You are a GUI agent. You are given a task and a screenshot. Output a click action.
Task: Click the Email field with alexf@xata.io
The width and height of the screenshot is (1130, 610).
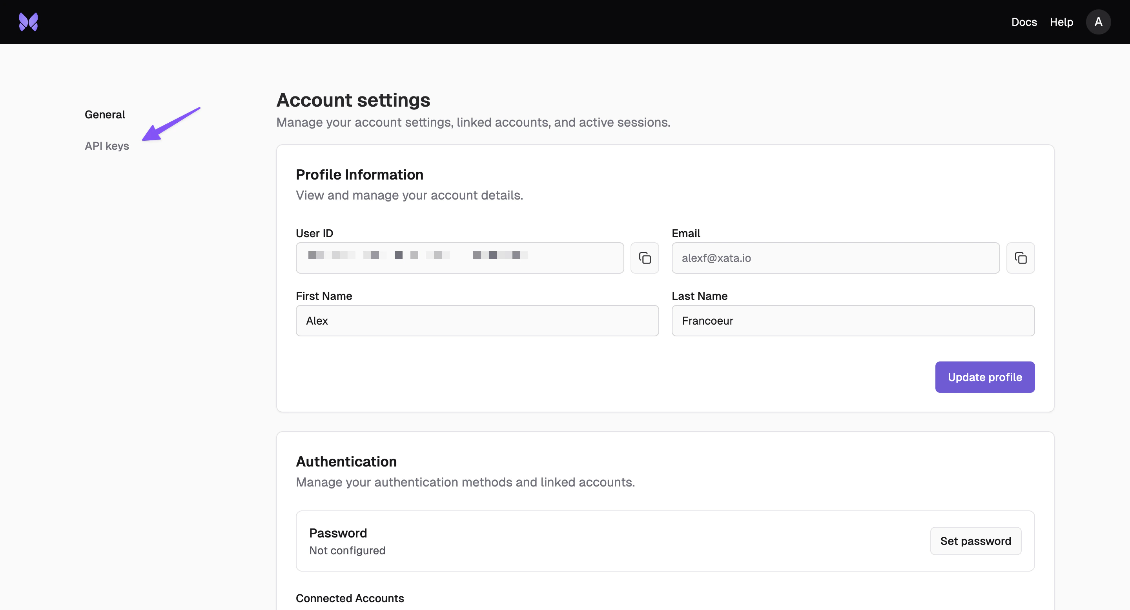pos(835,258)
